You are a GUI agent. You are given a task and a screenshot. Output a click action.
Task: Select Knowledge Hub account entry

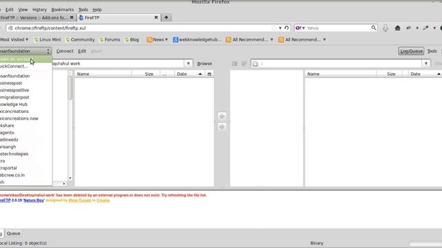point(26,104)
